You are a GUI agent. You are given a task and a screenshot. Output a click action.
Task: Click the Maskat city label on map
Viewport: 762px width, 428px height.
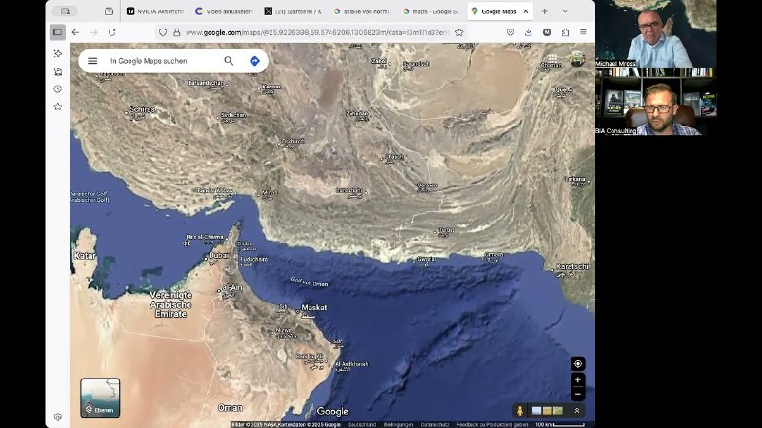[314, 307]
